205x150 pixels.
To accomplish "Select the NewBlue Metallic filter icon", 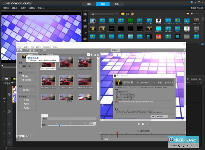I will [x=102, y=28].
